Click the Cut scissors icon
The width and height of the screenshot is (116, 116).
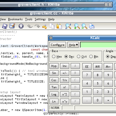tap(45, 26)
